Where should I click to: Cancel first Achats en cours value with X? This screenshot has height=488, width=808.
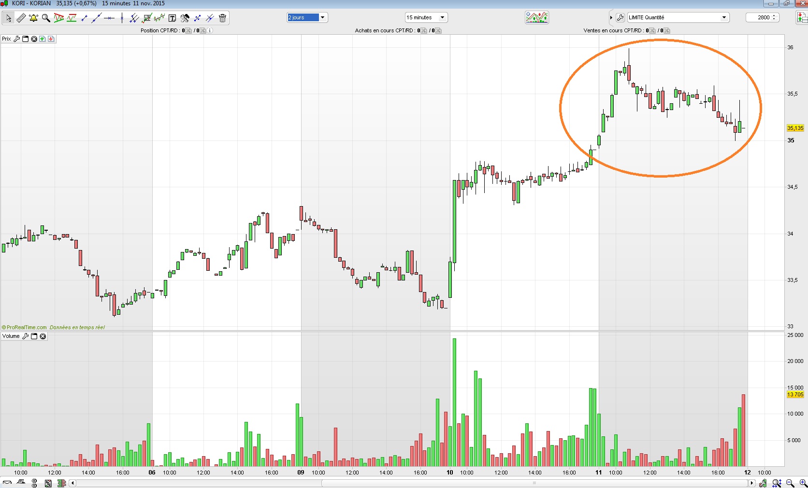coord(423,30)
